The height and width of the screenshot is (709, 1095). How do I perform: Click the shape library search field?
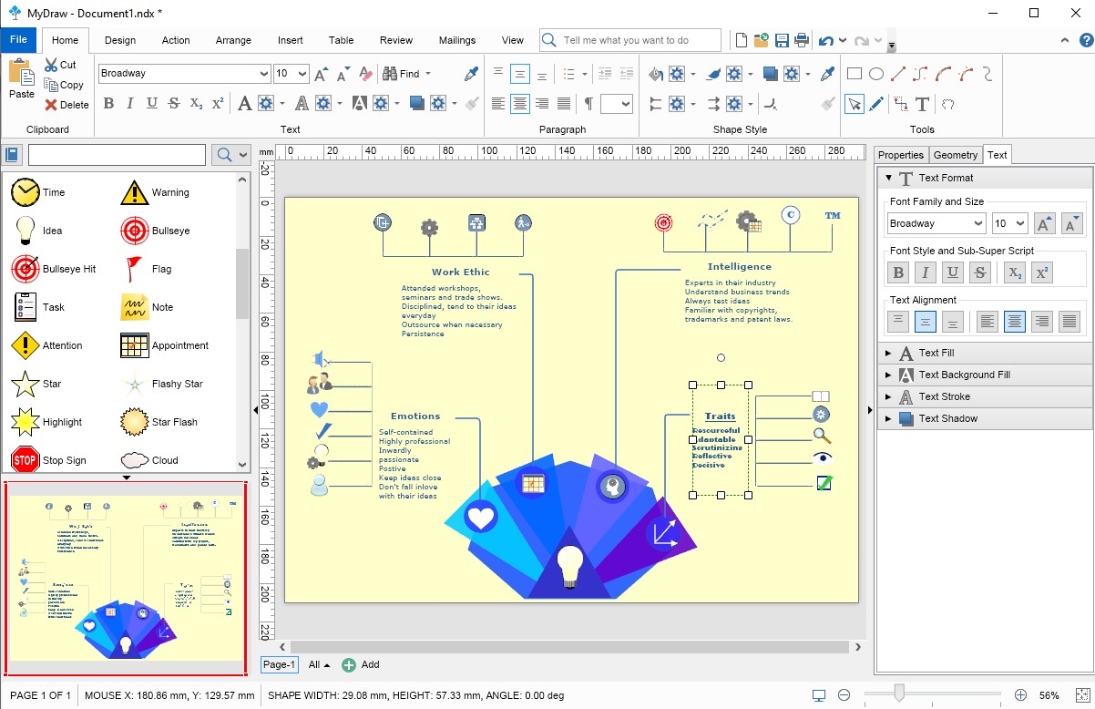point(117,155)
